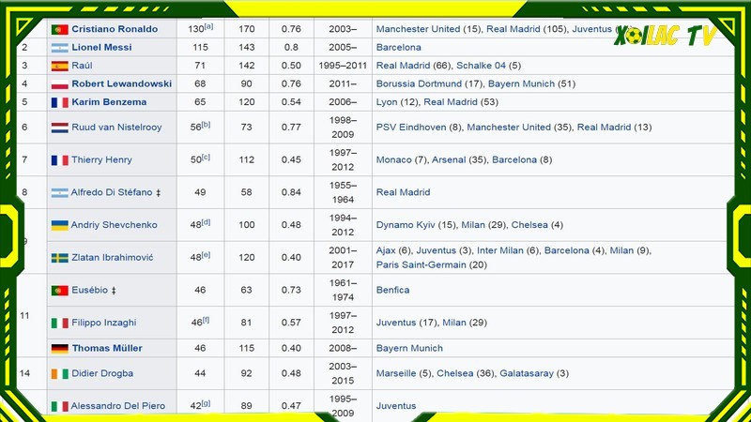Follow the Thierry Henry name link
This screenshot has width=751, height=422.
pyautogui.click(x=101, y=160)
